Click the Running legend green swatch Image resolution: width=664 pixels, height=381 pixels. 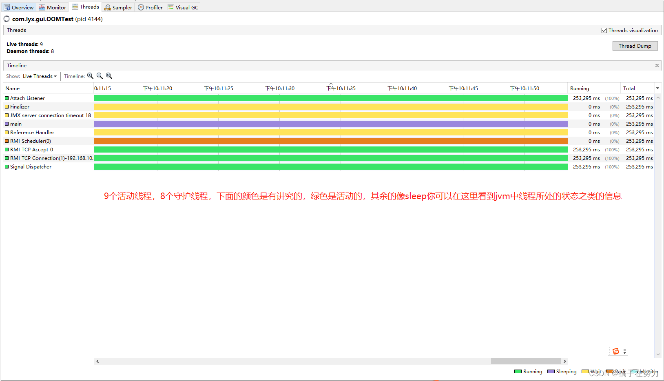[518, 372]
